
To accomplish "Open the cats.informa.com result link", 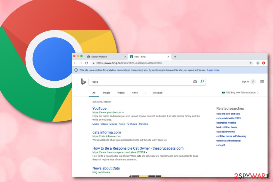I will [x=107, y=133].
